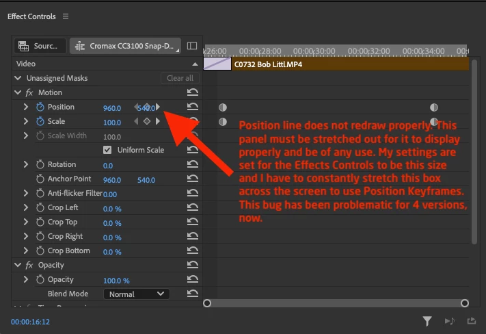
Task: Toggle Crop Left animation stopwatch
Action: (40, 207)
